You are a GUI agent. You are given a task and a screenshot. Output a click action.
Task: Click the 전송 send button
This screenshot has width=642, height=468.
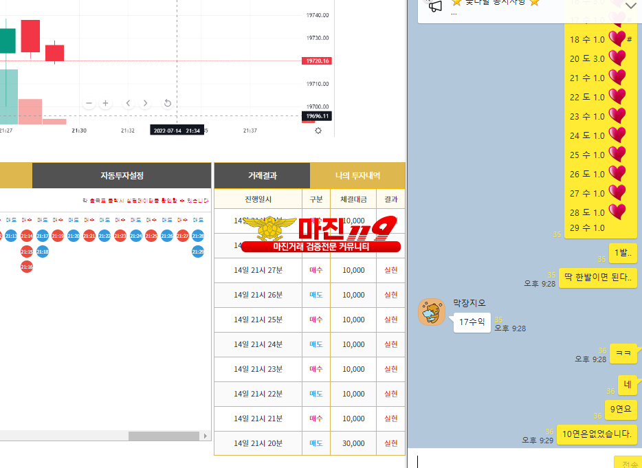pyautogui.click(x=628, y=463)
